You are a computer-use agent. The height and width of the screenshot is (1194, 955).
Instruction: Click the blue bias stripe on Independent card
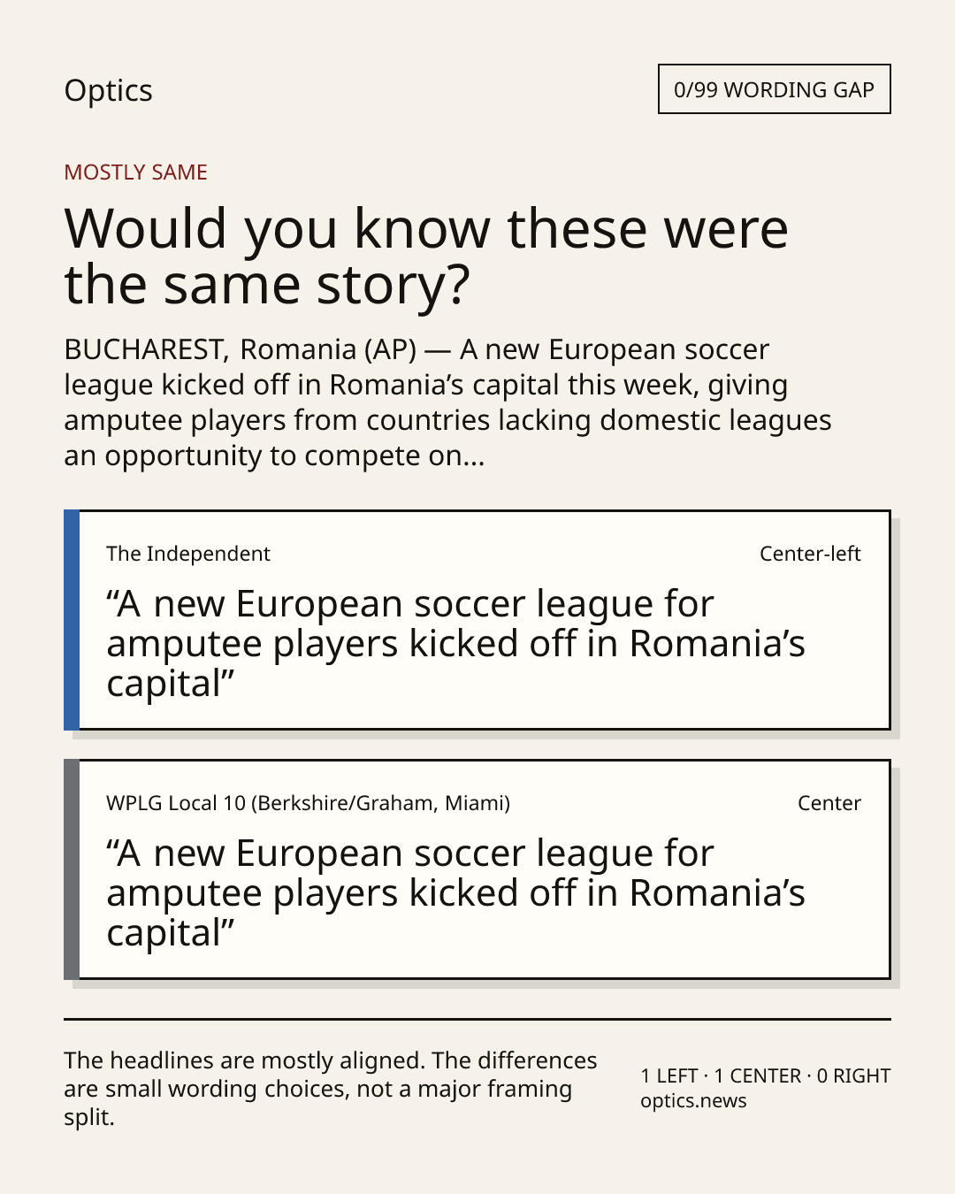[72, 620]
